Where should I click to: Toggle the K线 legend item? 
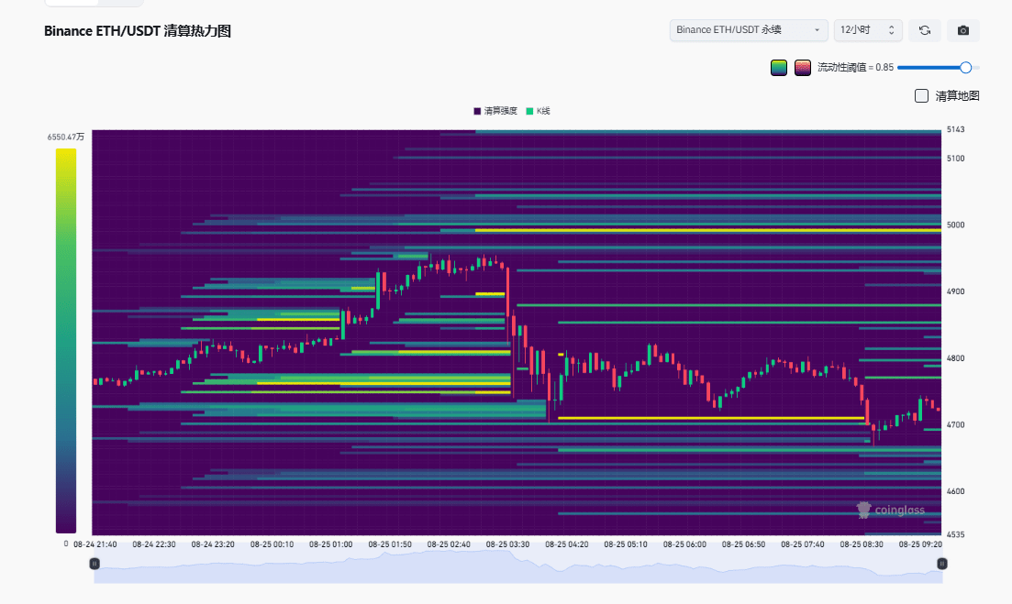tap(539, 111)
